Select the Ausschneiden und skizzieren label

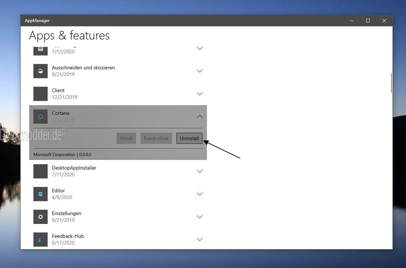[83, 68]
